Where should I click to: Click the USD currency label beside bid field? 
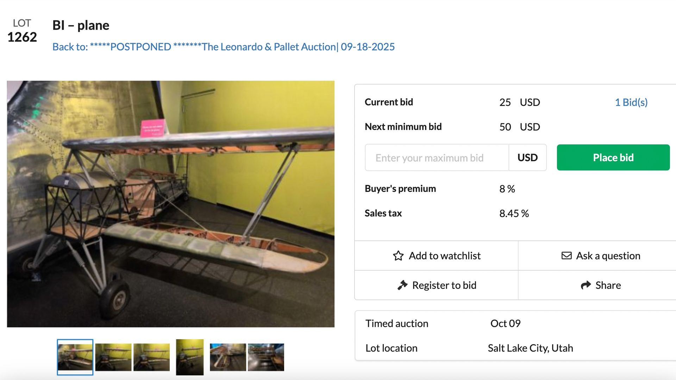[527, 158]
